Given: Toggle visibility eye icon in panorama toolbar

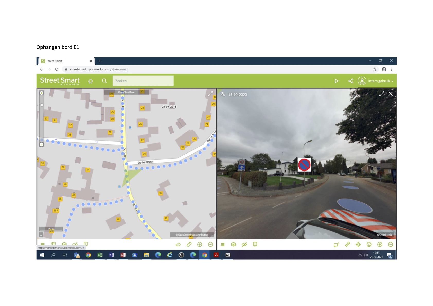Looking at the screenshot, I should coord(244,244).
